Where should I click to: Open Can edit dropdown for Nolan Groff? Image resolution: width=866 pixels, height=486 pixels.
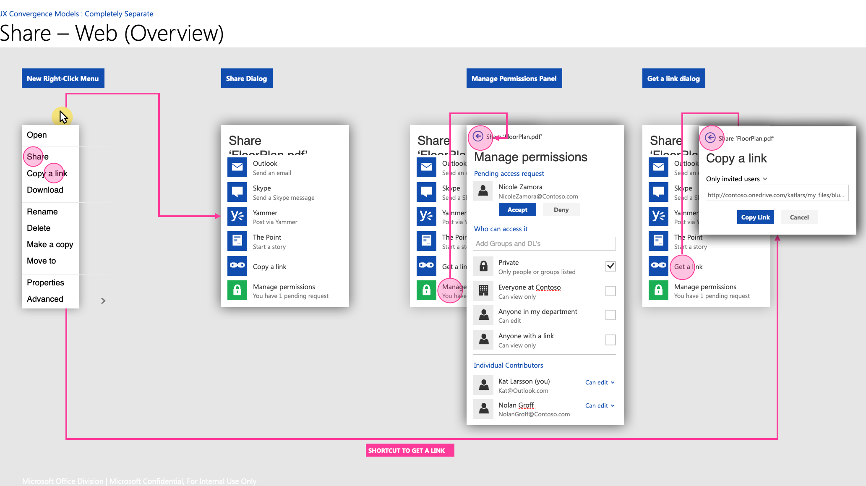pos(600,405)
